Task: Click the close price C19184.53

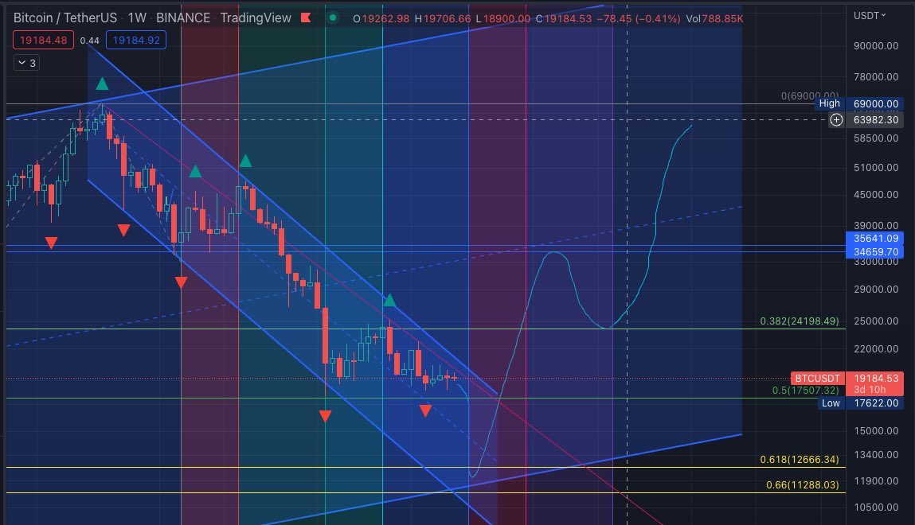Action: click(x=564, y=18)
